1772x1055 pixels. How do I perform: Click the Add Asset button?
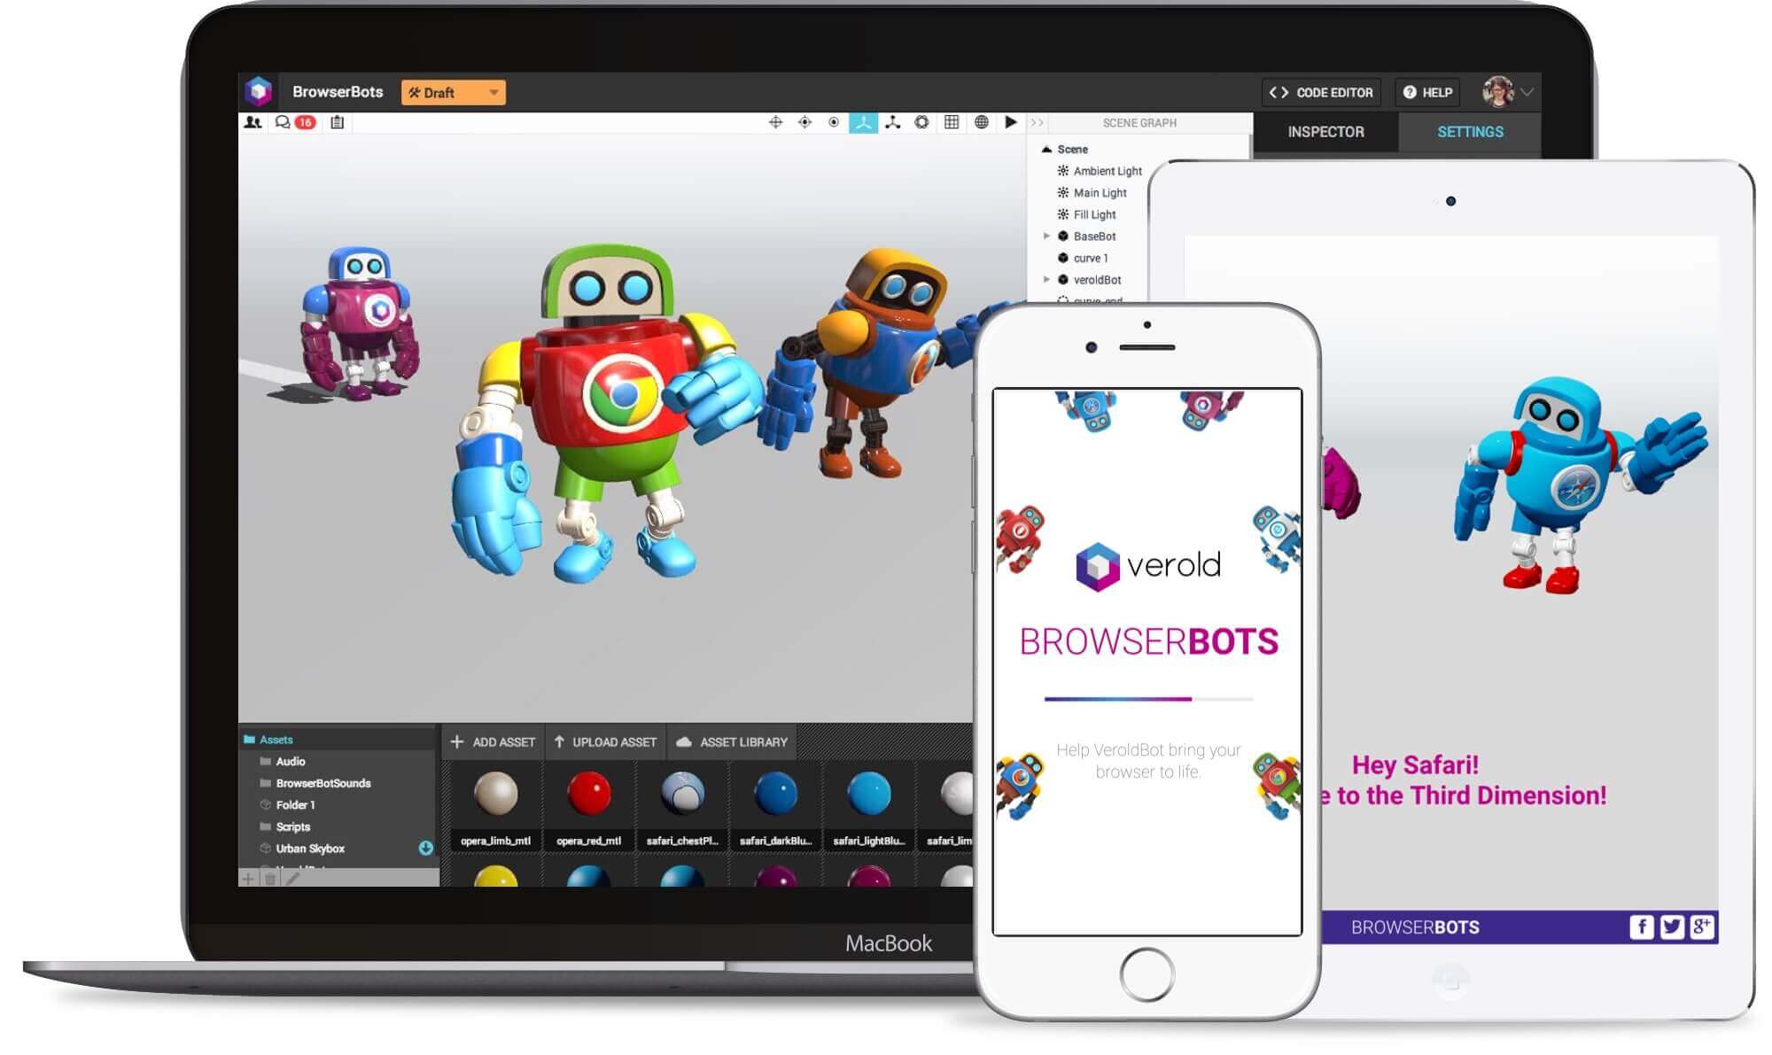click(493, 742)
